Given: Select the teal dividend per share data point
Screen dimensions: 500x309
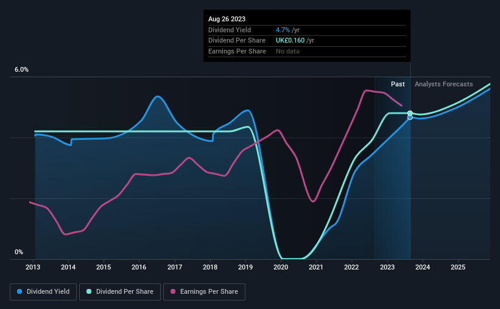Looking at the screenshot, I should [410, 113].
